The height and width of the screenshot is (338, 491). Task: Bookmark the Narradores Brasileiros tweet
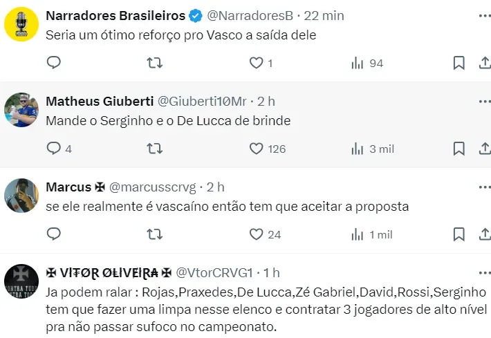pyautogui.click(x=458, y=63)
